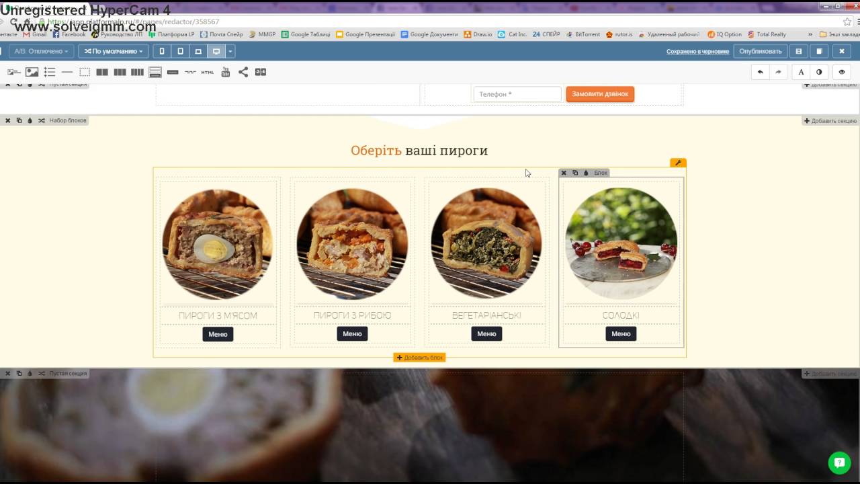Open background color of Набор блоков section
The image size is (860, 484).
(30, 120)
